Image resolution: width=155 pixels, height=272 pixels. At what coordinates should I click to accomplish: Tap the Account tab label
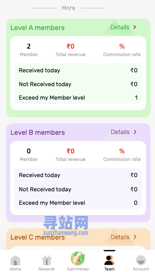141,269
